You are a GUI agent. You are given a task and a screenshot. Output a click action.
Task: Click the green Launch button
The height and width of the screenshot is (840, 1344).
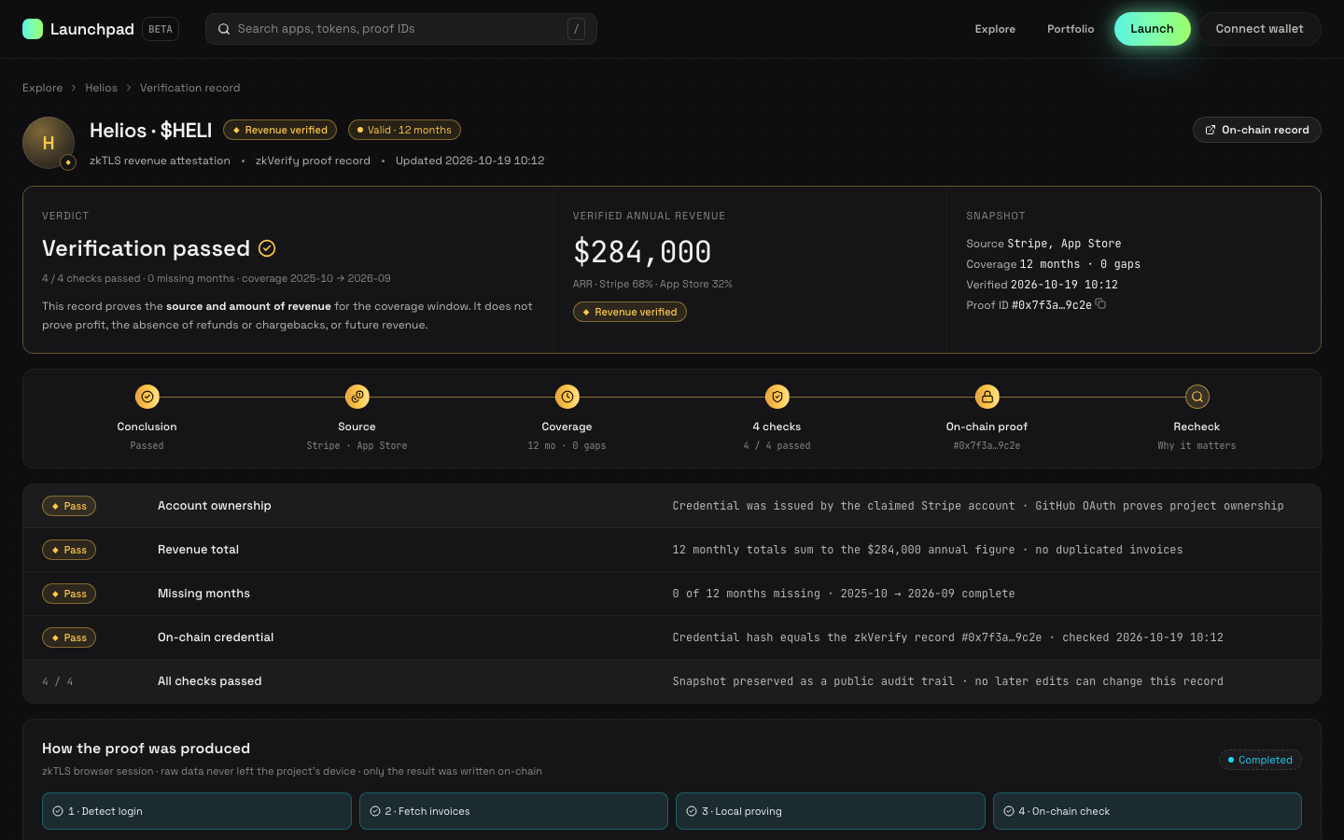(1152, 29)
